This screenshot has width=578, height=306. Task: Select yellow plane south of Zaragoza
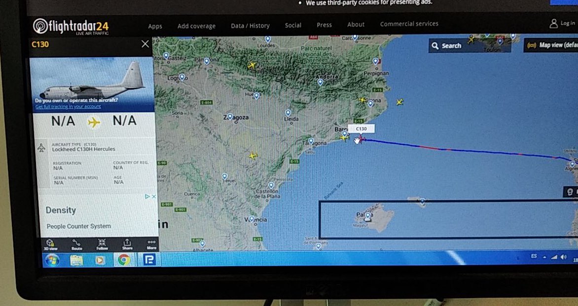pyautogui.click(x=253, y=156)
